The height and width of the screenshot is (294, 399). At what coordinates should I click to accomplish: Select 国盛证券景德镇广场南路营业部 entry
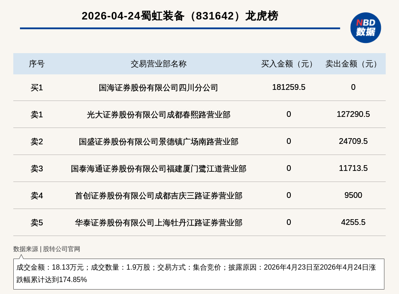(x=158, y=142)
